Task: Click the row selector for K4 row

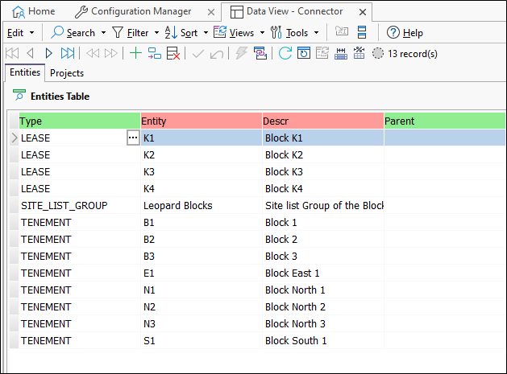Action: click(x=15, y=188)
